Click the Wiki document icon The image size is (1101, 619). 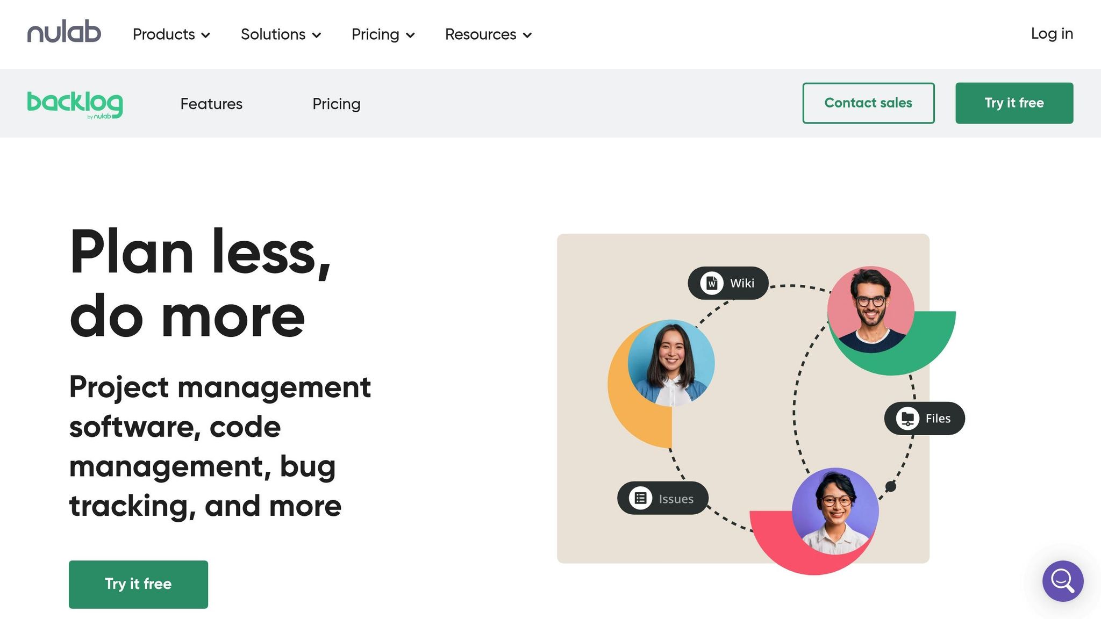[x=711, y=283]
